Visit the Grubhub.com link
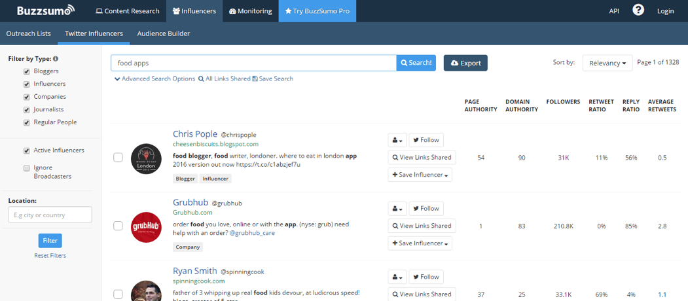 coord(192,213)
